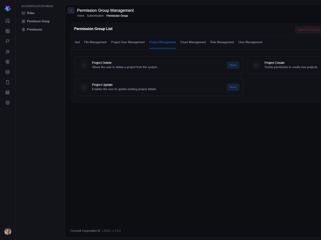Open the users icon in the sidebar
321x240 pixels.
pos(8,52)
